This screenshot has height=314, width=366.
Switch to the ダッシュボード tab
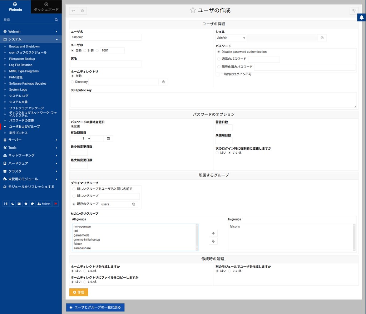pos(46,7)
